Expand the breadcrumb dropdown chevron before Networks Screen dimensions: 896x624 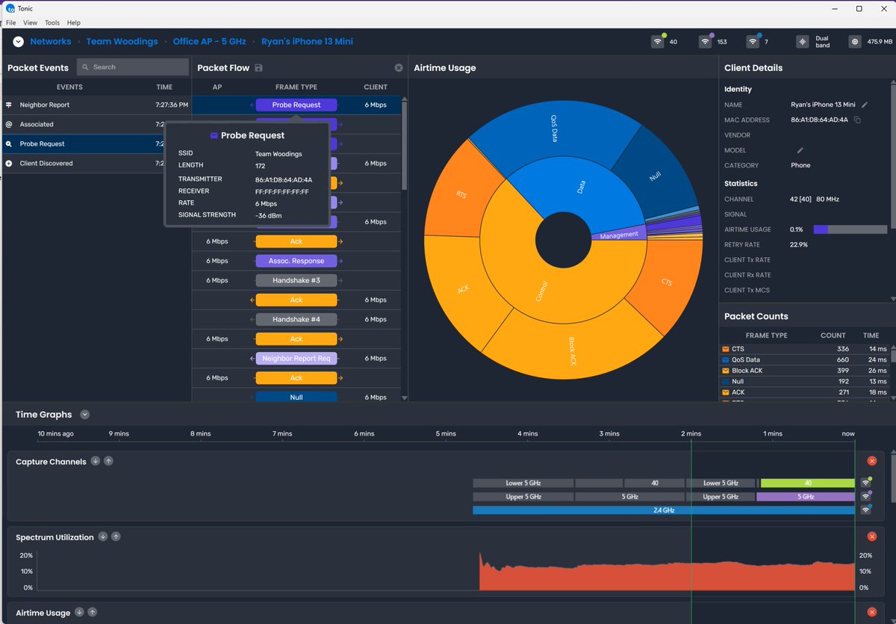(x=18, y=42)
